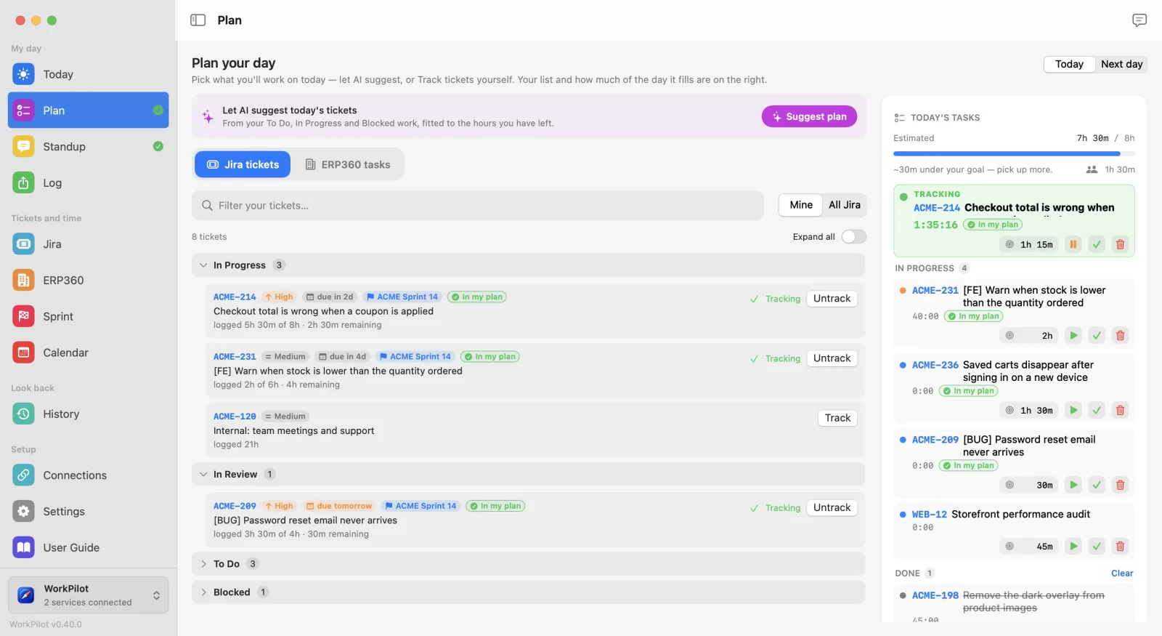Switch to ERP360 tasks tab
This screenshot has height=636, width=1162.
347,165
